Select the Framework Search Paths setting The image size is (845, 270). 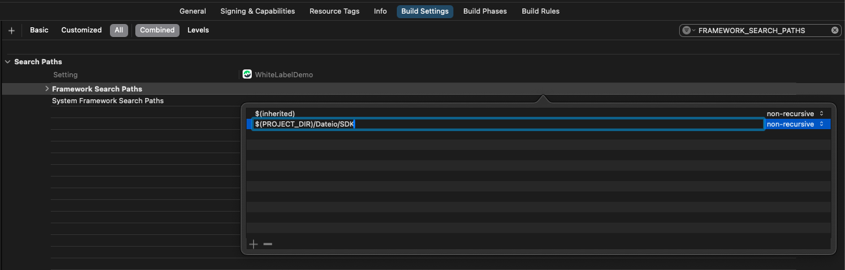click(97, 89)
